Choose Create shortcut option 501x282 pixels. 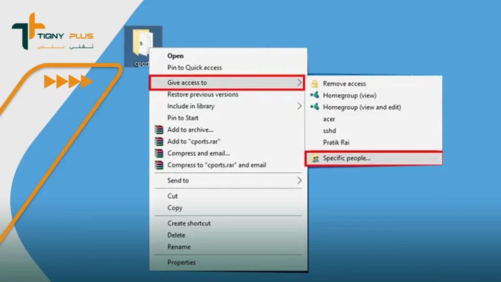click(x=189, y=223)
